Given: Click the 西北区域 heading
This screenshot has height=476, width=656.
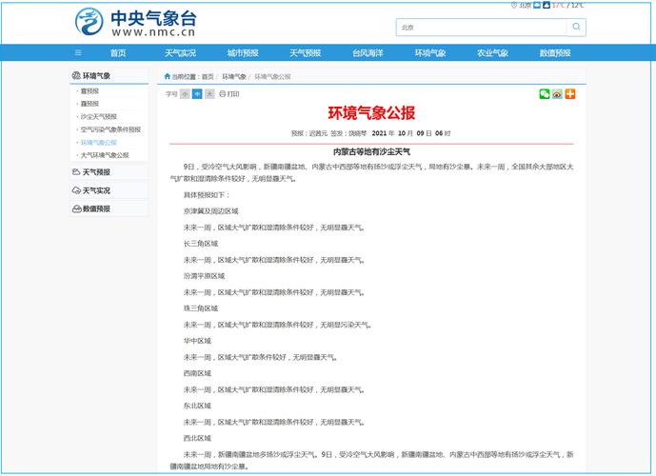Looking at the screenshot, I should [197, 438].
